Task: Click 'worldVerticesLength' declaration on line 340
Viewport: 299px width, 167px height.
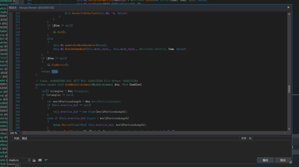Action: (x=67, y=101)
